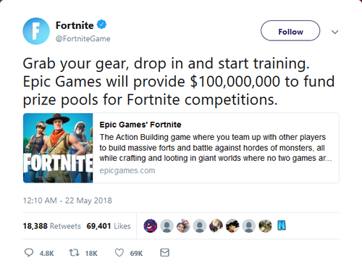Click the retweet arrows icon

click(x=74, y=253)
